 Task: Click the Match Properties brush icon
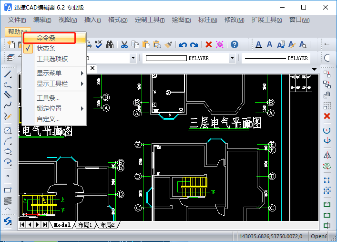pos(169,44)
